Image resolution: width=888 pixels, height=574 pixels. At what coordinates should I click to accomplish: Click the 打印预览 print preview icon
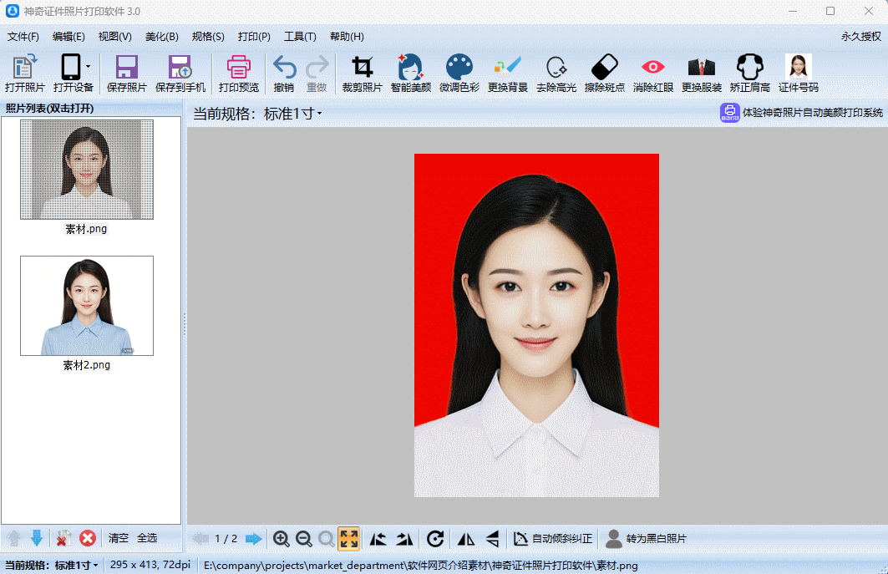(239, 68)
